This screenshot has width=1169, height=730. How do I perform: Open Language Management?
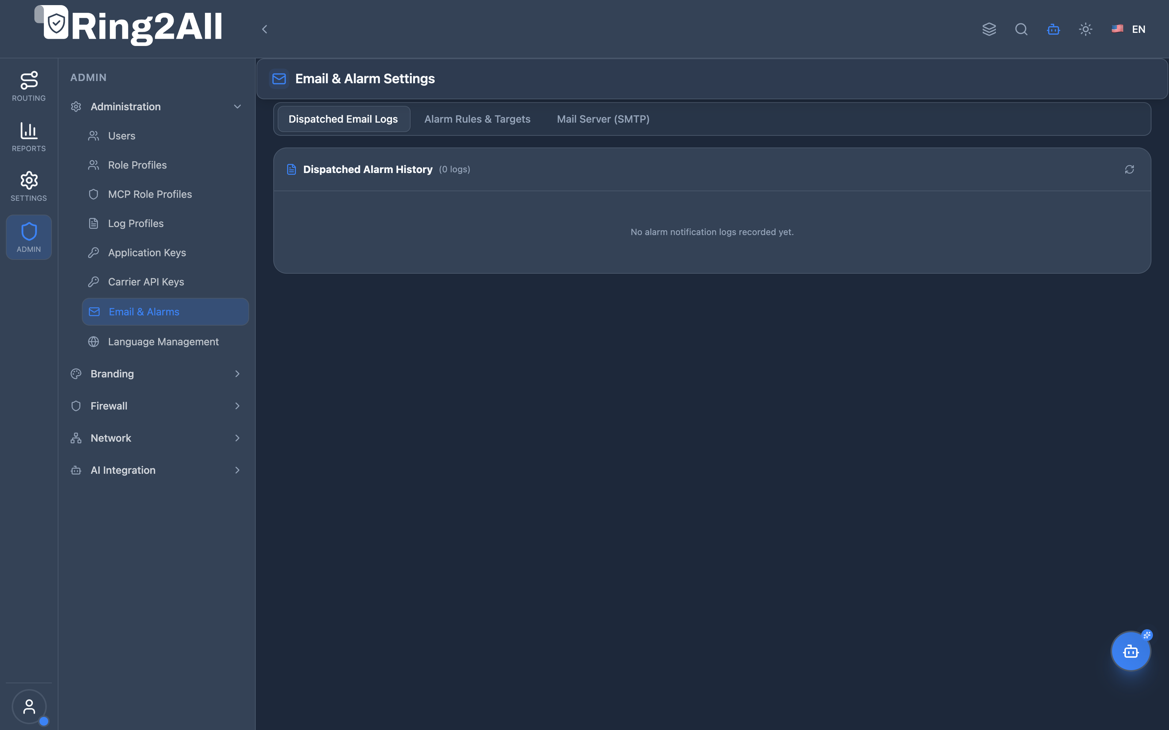click(x=165, y=342)
